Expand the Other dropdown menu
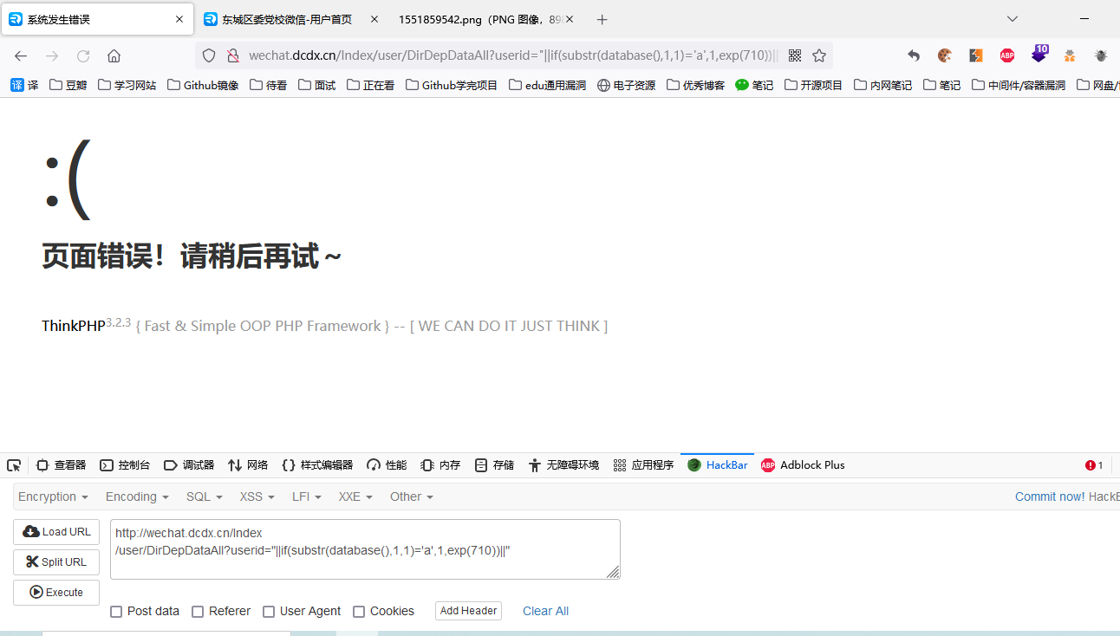The image size is (1120, 636). pos(412,496)
